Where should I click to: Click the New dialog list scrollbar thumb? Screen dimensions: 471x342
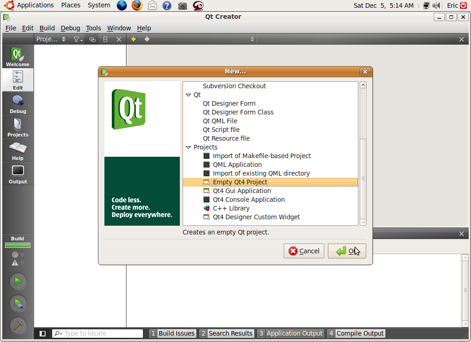click(x=363, y=179)
